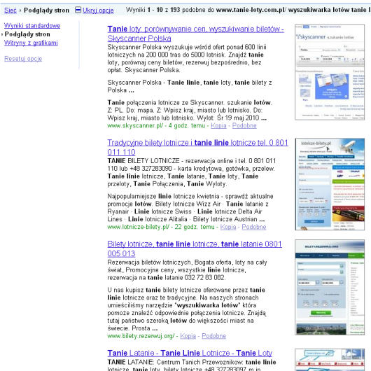Select 'Podglądy stron' in the sidebar
The width and height of the screenshot is (371, 371).
(x=27, y=34)
